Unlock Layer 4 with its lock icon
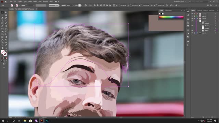Screen dimensions: 219x123 [x=194, y=18]
